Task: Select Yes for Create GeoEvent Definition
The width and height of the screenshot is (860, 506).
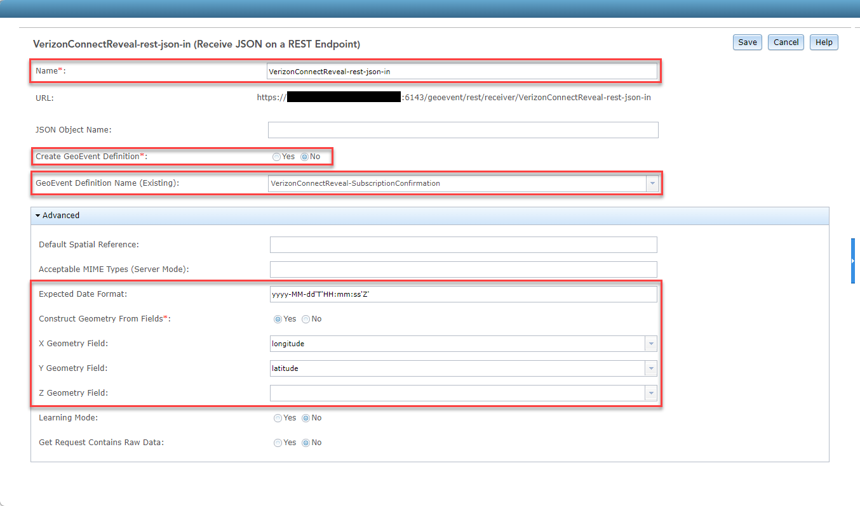Action: coord(276,156)
